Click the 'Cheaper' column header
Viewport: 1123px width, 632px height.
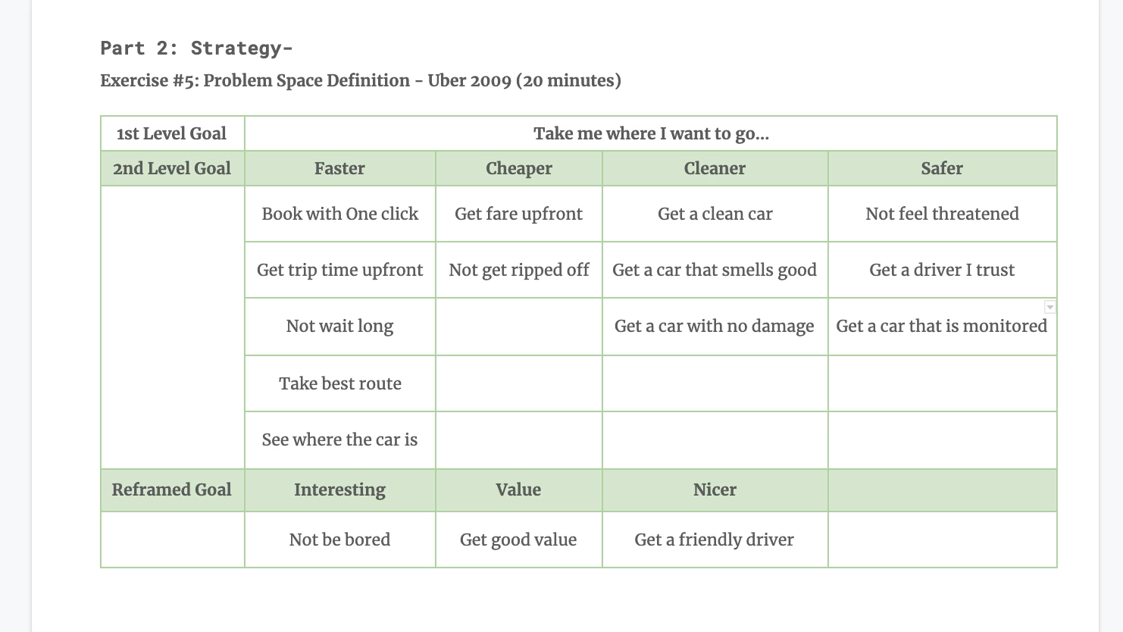pyautogui.click(x=519, y=168)
